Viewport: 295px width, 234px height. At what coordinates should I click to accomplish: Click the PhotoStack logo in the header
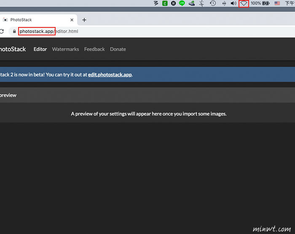point(13,49)
